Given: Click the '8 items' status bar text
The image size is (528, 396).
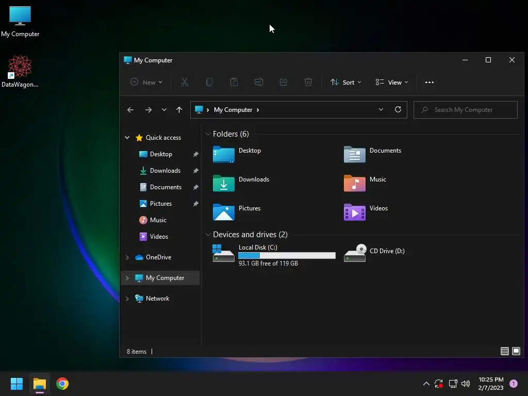Looking at the screenshot, I should coord(136,351).
